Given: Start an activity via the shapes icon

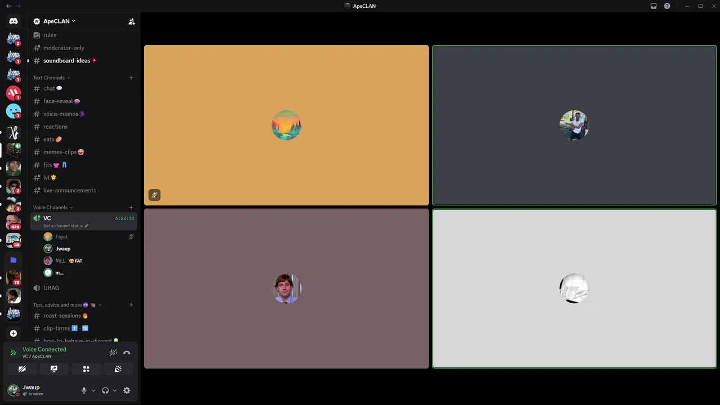Looking at the screenshot, I should click(86, 369).
